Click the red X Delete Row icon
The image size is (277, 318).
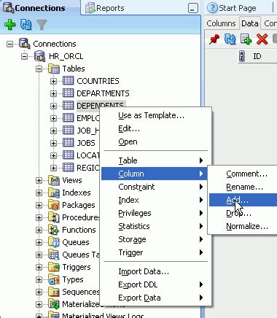[x=262, y=39]
